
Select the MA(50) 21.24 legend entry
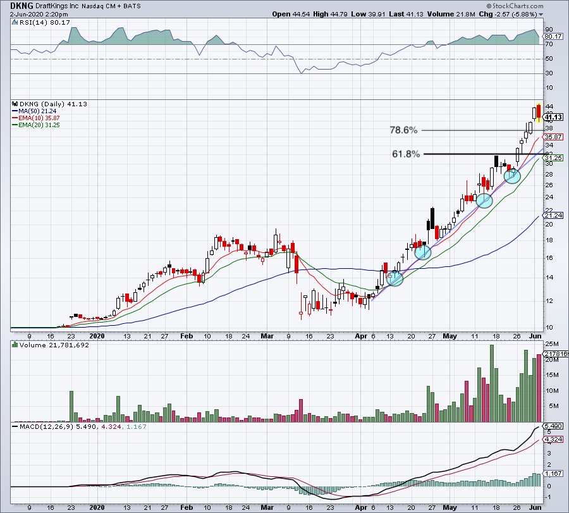pyautogui.click(x=35, y=111)
